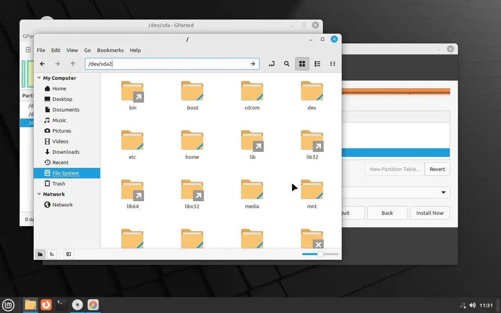Collapse the My Computer section
The height and width of the screenshot is (313, 501).
tap(39, 78)
